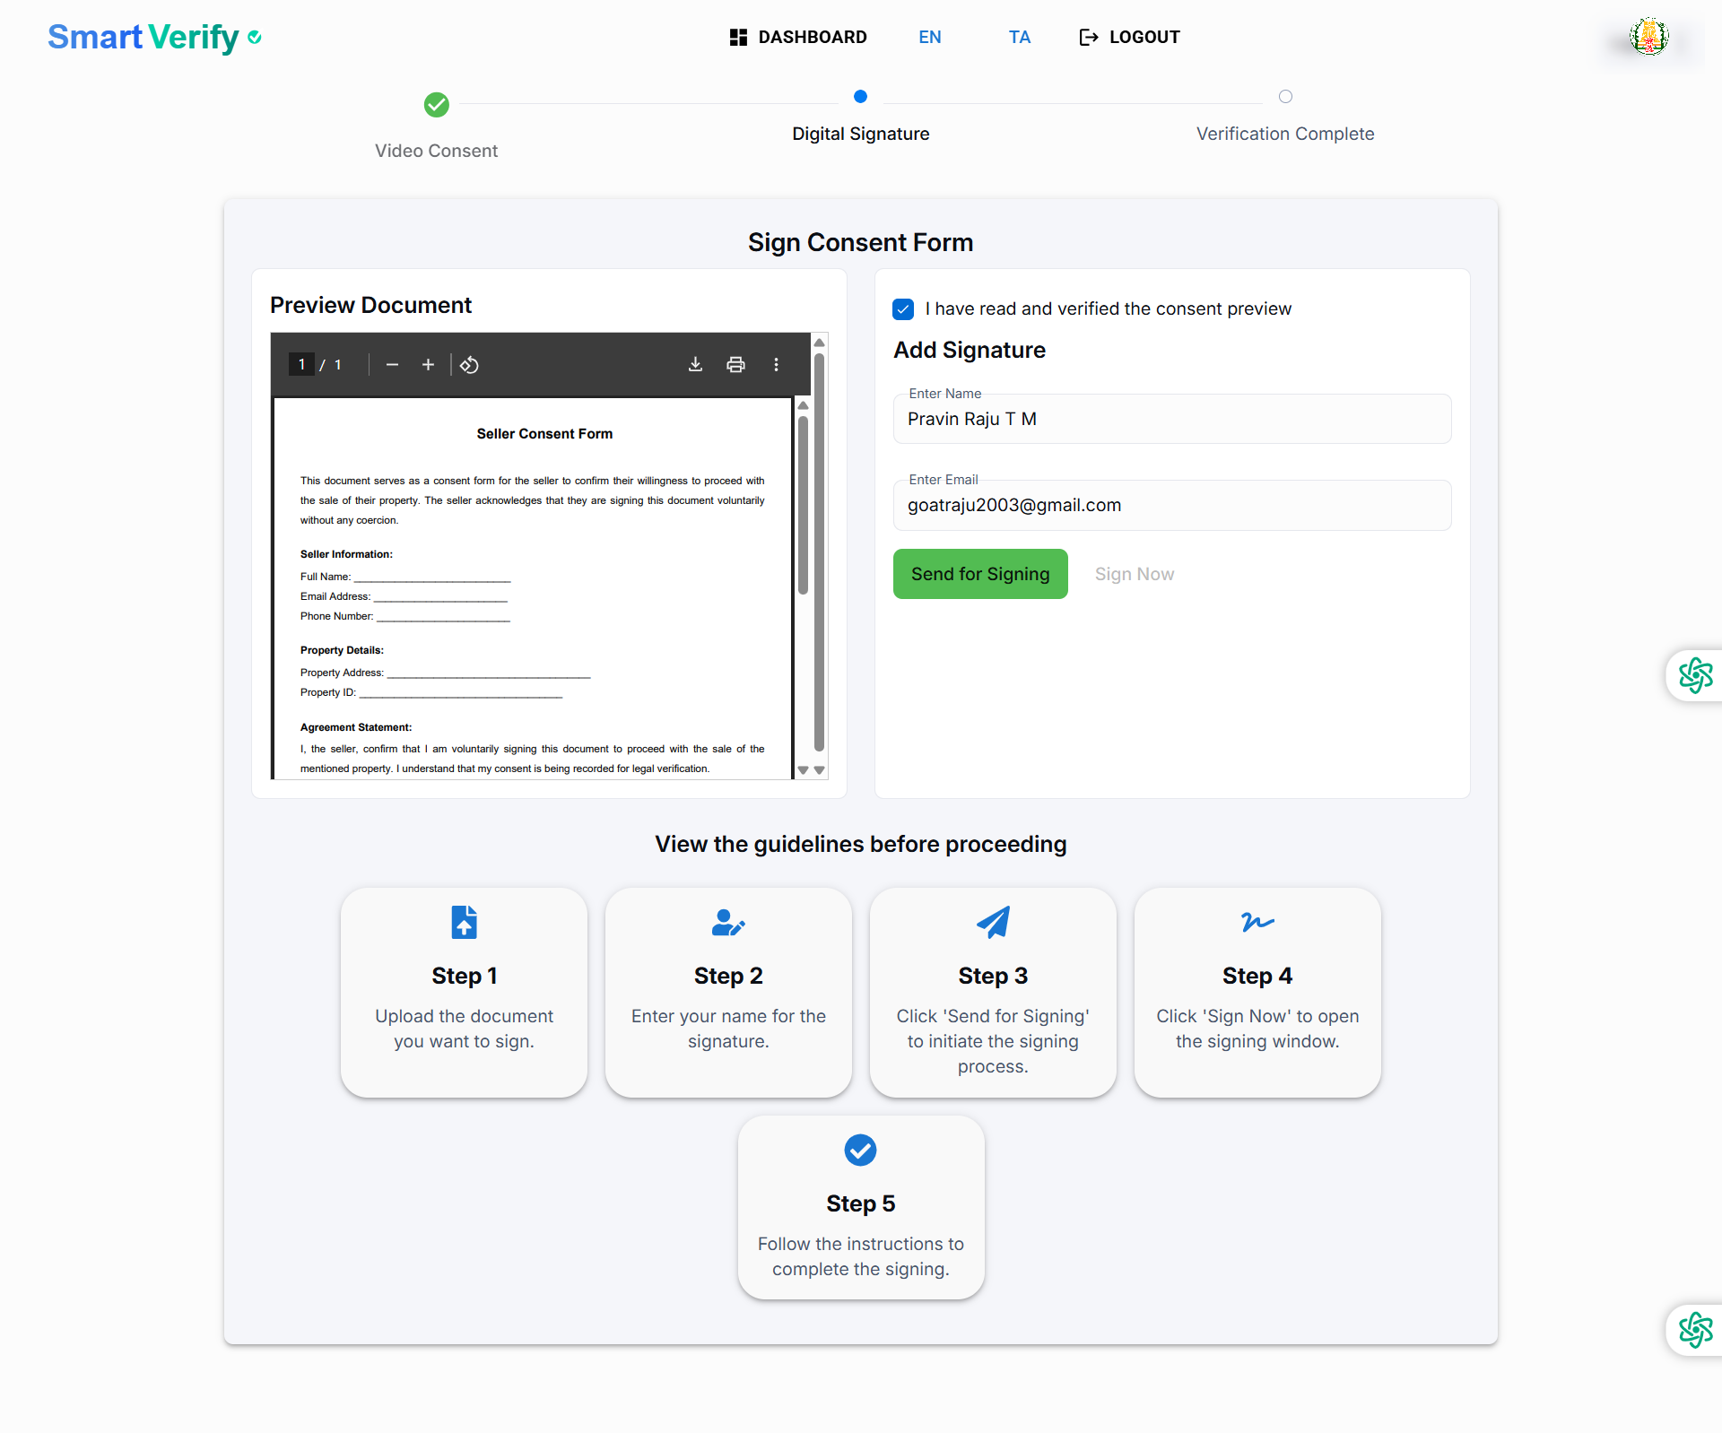Zoom out the PDF preview
This screenshot has height=1433, width=1722.
tap(392, 365)
